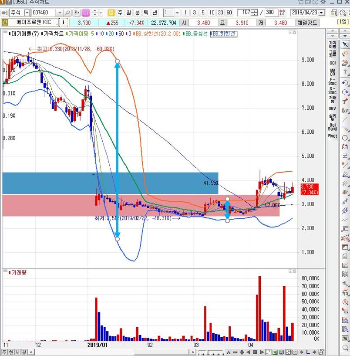Select the MACD indicator
Viewport: 350px width, 356px height.
tap(332, 72)
